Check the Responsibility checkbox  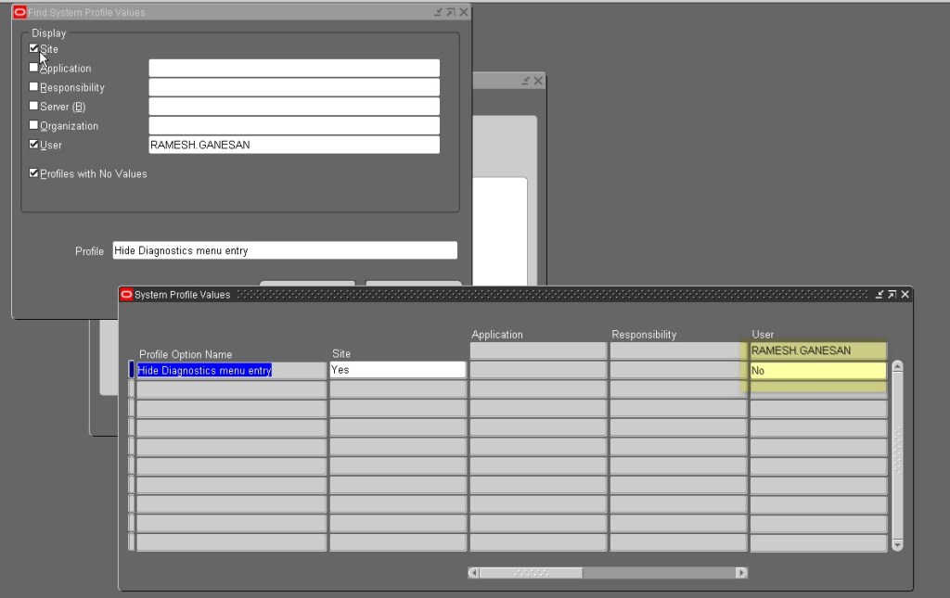[x=34, y=86]
